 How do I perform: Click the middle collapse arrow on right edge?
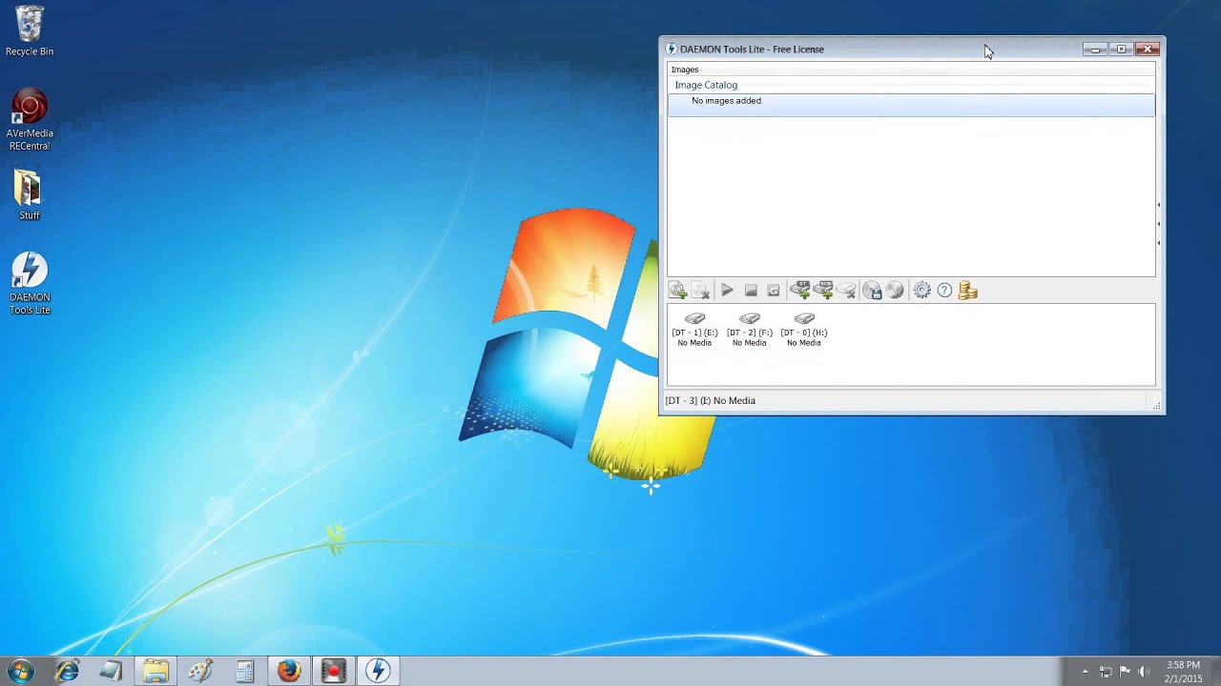[x=1158, y=224]
